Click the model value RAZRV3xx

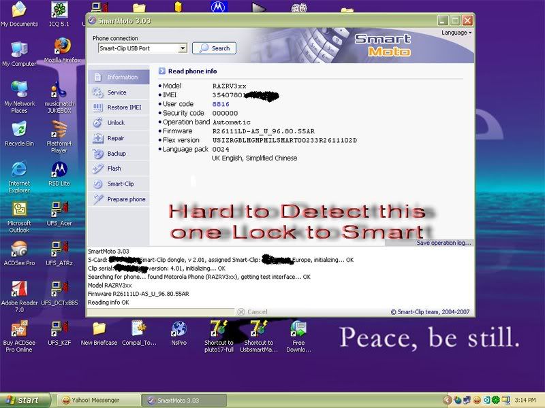click(x=230, y=86)
